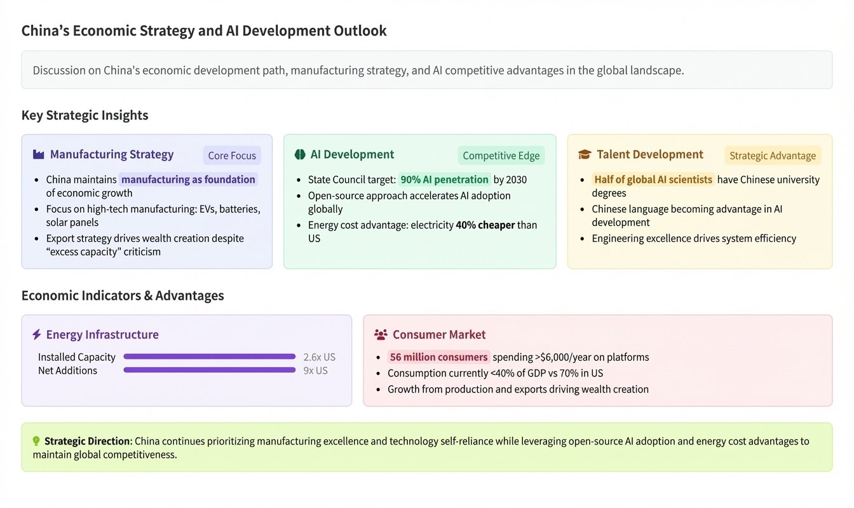Click the discussion summary description box
Screen dimensions: 854x508
[427, 70]
